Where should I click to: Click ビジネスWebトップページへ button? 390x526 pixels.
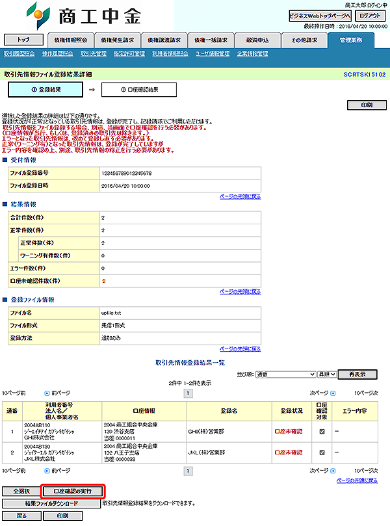point(320,16)
